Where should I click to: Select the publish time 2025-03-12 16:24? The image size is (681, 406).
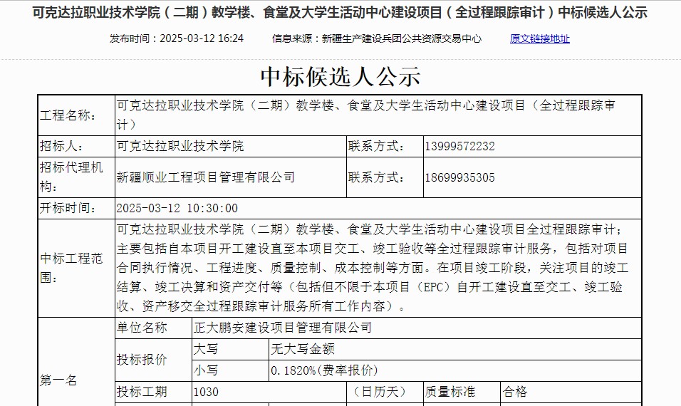tap(177, 38)
